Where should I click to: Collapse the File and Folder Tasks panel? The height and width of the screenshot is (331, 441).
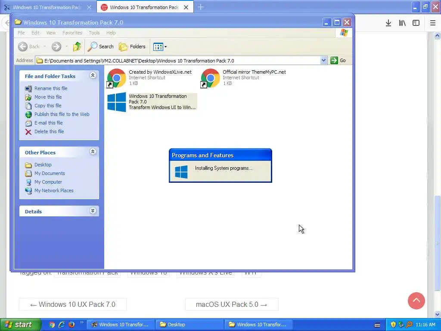pos(93,75)
